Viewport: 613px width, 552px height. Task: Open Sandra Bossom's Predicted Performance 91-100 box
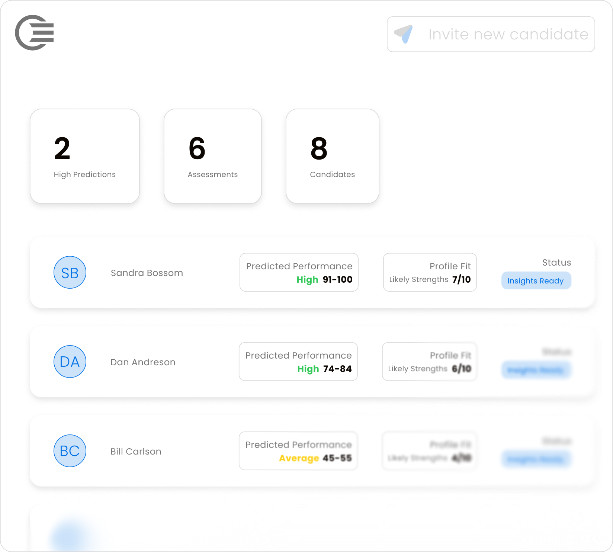point(299,272)
